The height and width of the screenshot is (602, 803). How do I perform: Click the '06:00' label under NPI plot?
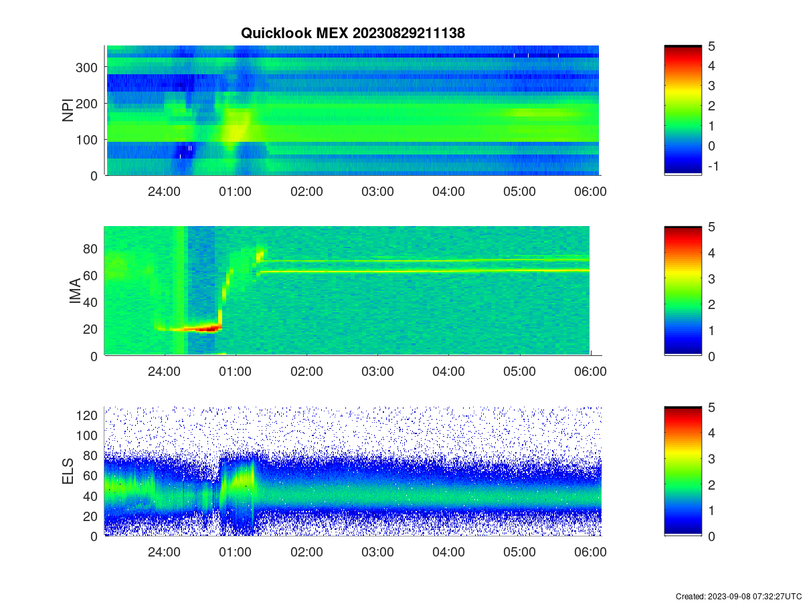tap(591, 191)
